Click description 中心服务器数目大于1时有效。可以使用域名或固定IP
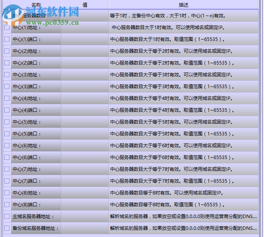 coord(168,28)
